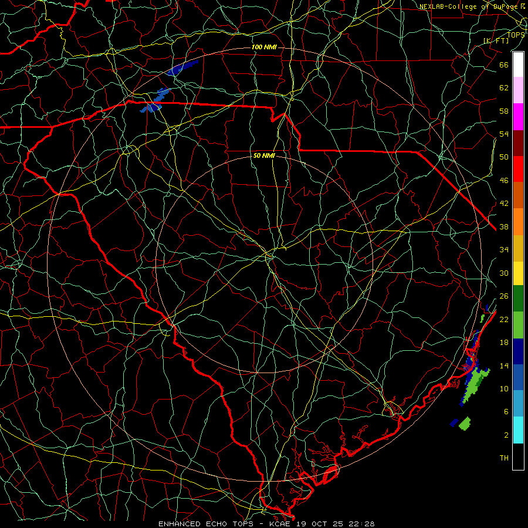Image resolution: width=528 pixels, height=528 pixels.
Task: Click the gold legend swatch
Action: [518, 248]
